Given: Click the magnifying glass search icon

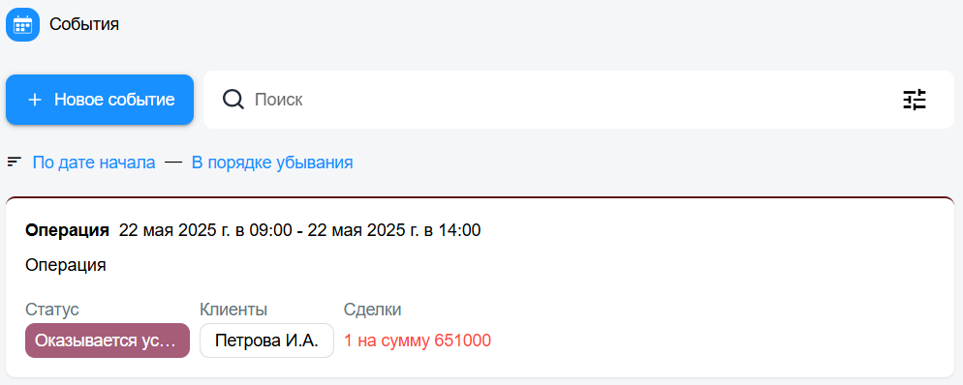Looking at the screenshot, I should pos(233,100).
